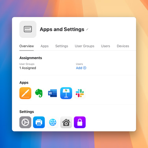Switch to the Apps tab

click(45, 46)
